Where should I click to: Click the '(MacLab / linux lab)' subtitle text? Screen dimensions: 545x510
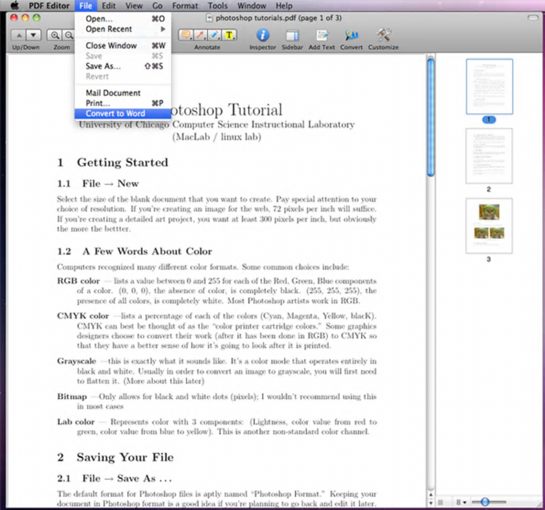click(216, 137)
